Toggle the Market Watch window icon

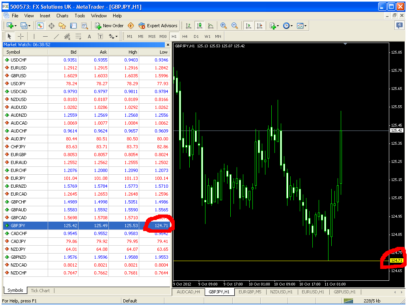tap(40, 26)
